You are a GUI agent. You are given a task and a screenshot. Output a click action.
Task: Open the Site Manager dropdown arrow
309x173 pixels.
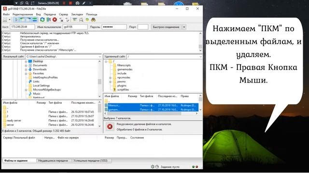10,20
